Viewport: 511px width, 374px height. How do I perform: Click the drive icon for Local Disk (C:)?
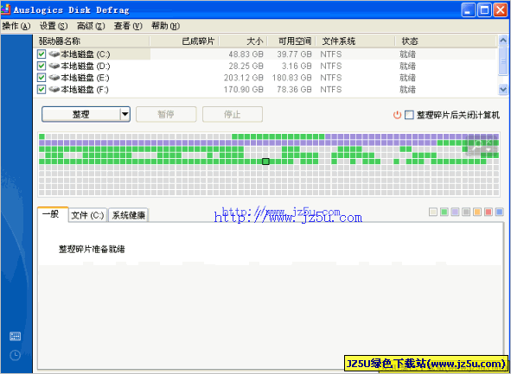click(x=54, y=54)
